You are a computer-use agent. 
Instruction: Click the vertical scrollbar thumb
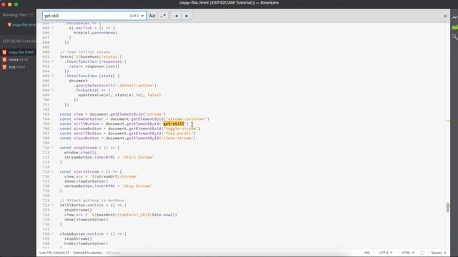(448, 207)
